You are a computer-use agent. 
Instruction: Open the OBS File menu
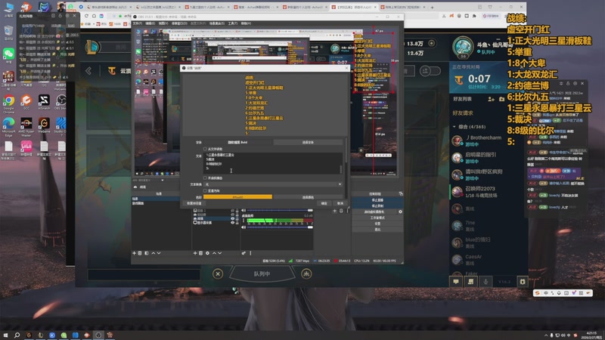tap(137, 23)
